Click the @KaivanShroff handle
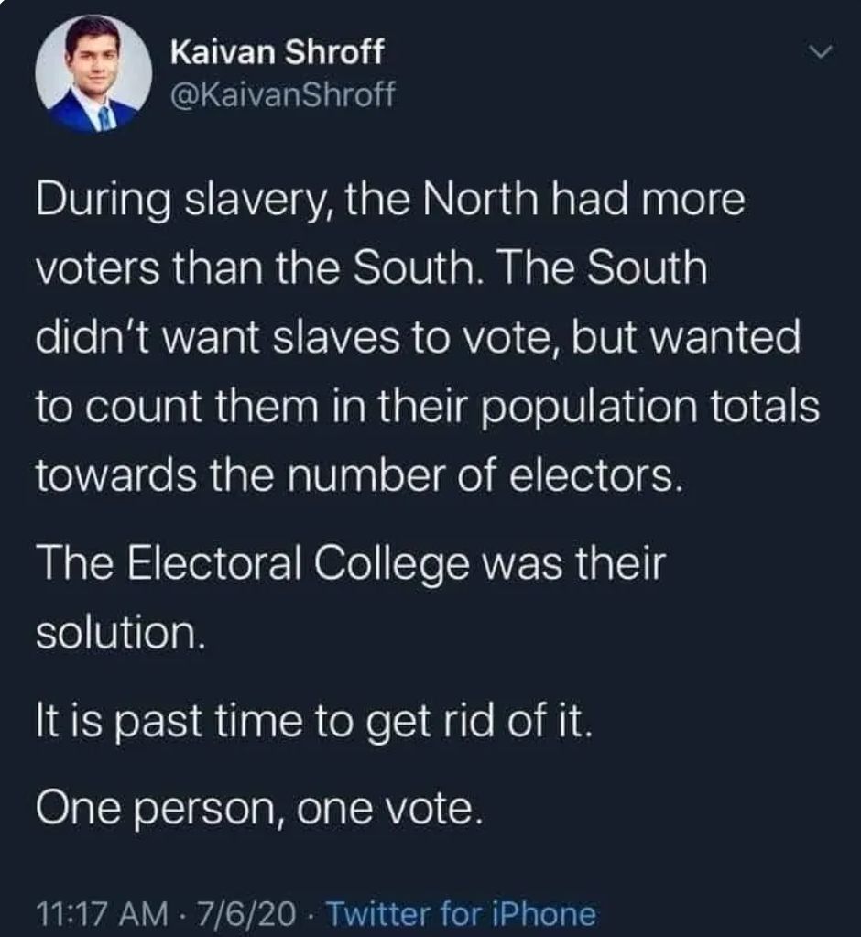861x937 pixels. [x=283, y=93]
